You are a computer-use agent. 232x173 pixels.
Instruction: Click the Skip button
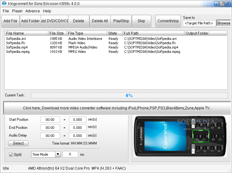(x=141, y=21)
